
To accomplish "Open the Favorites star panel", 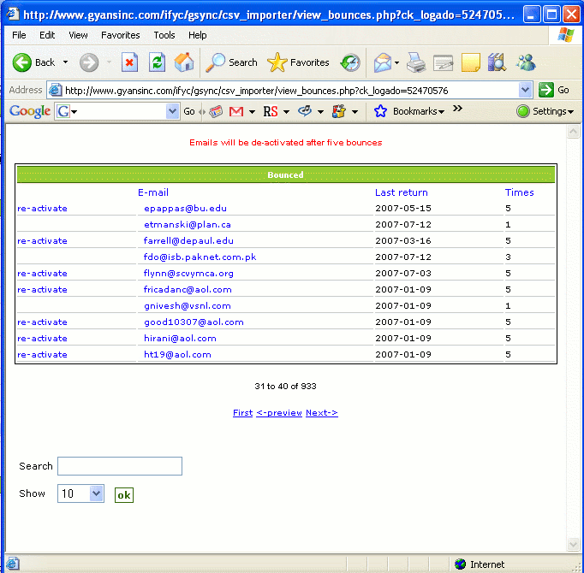I will coord(299,62).
